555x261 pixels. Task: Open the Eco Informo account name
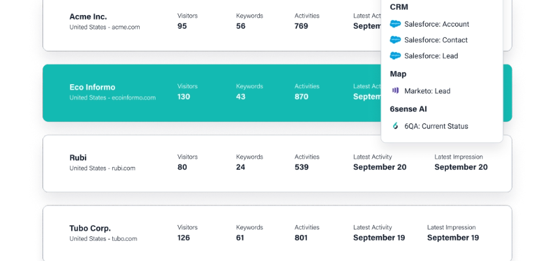coord(92,87)
